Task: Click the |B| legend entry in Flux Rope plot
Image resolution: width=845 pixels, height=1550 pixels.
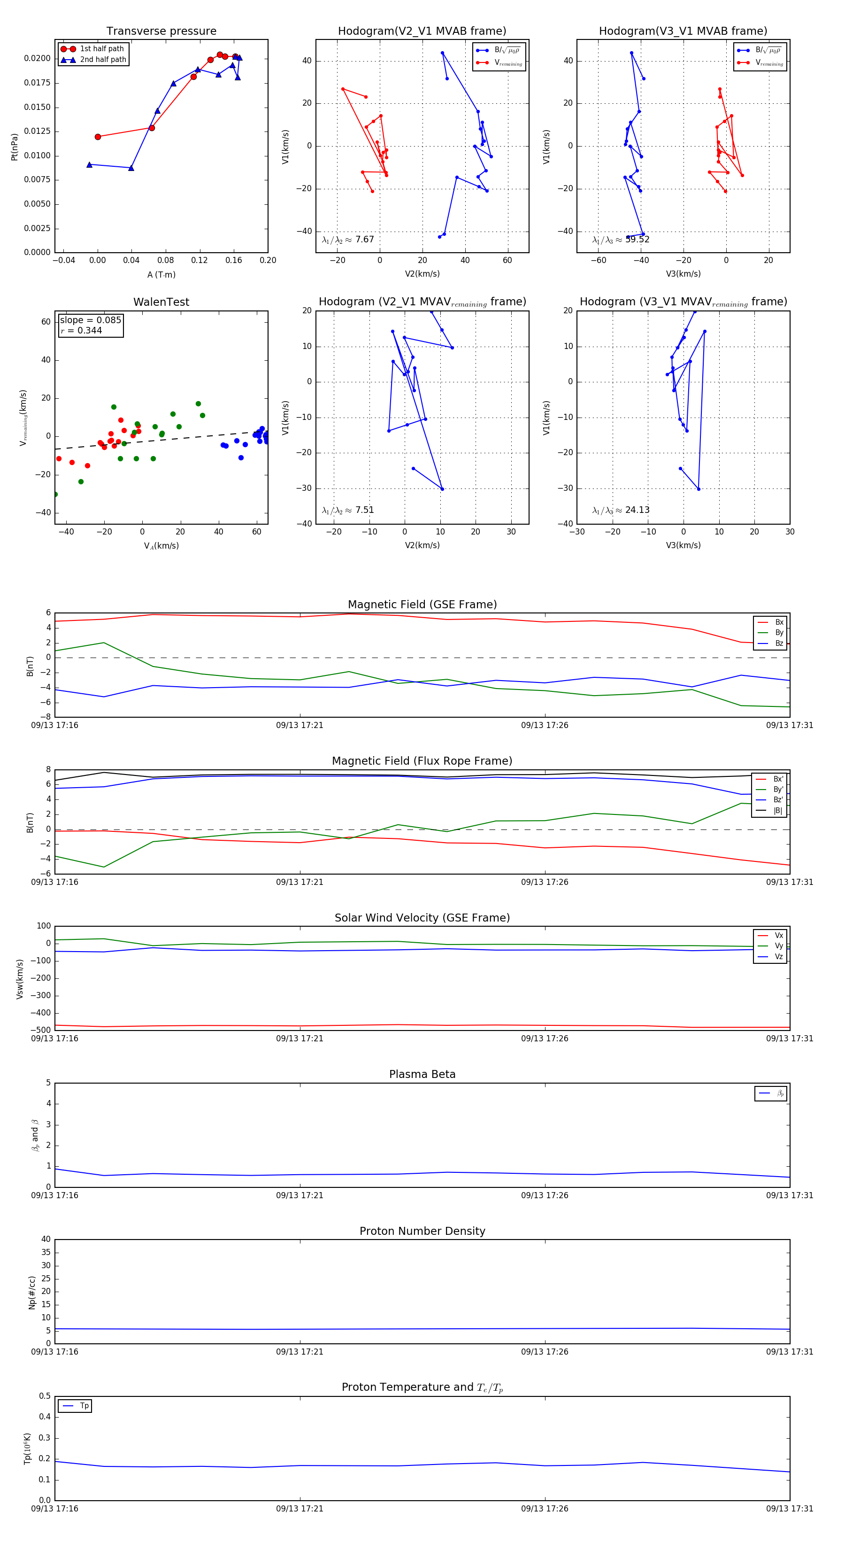Action: [x=770, y=811]
